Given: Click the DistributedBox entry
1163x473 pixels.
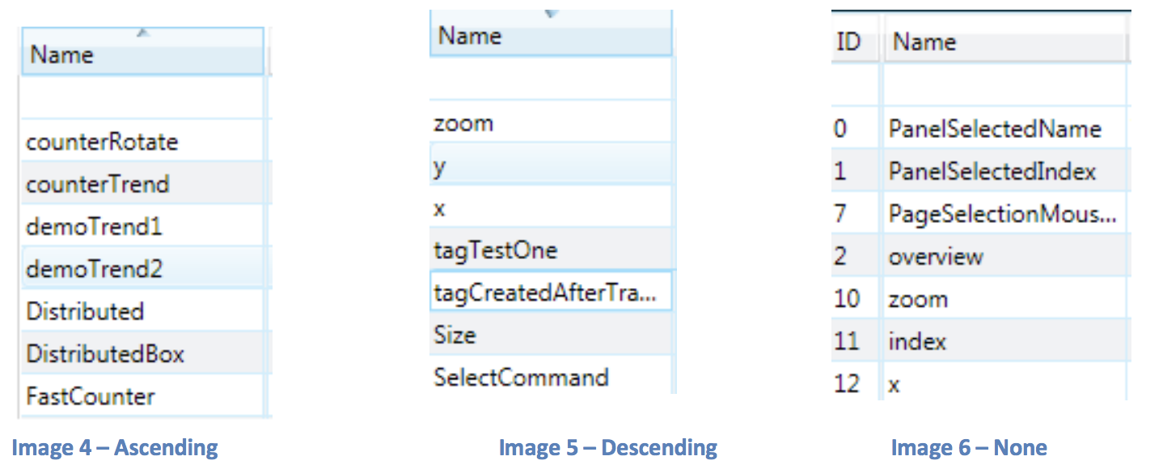Looking at the screenshot, I should tap(105, 354).
